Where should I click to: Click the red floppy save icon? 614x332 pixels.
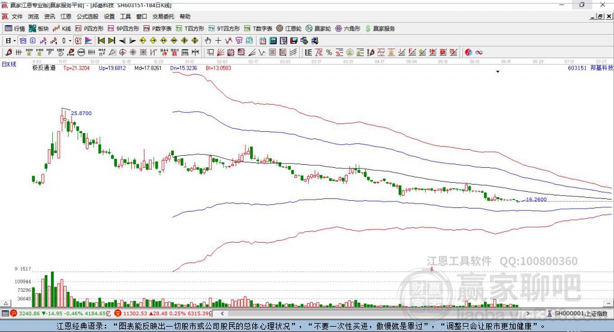[x=294, y=41]
